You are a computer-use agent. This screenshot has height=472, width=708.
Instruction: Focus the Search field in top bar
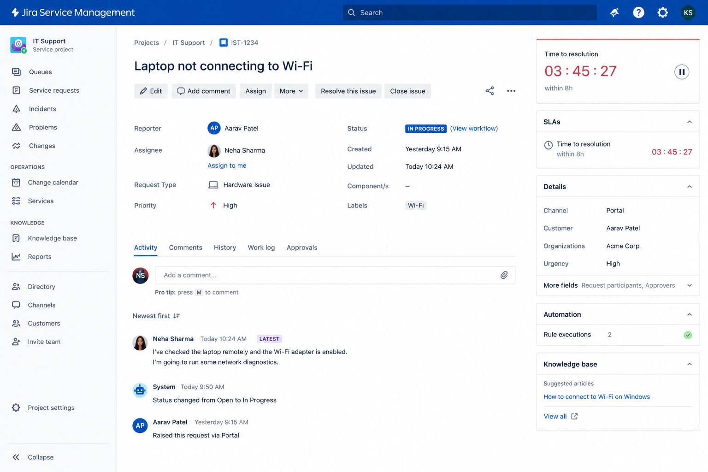[470, 12]
